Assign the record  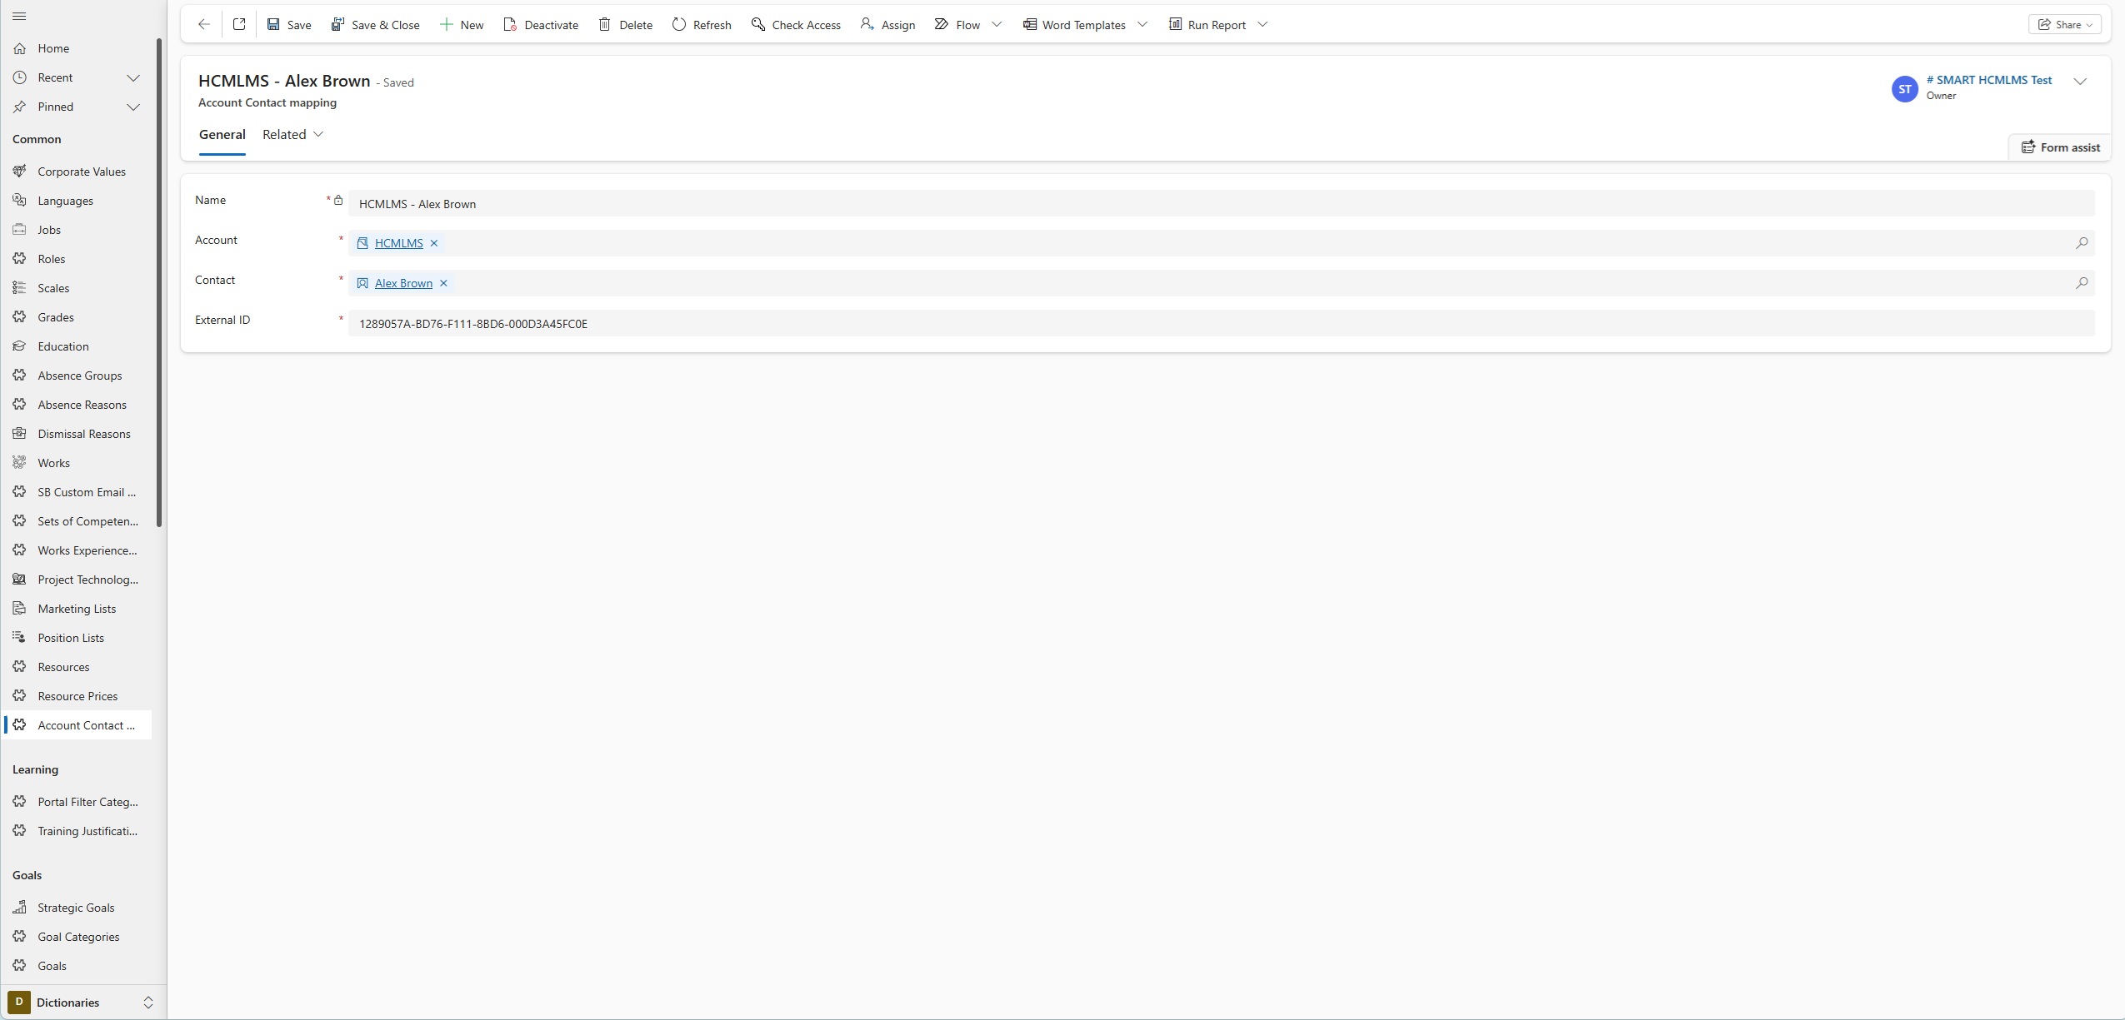887,25
